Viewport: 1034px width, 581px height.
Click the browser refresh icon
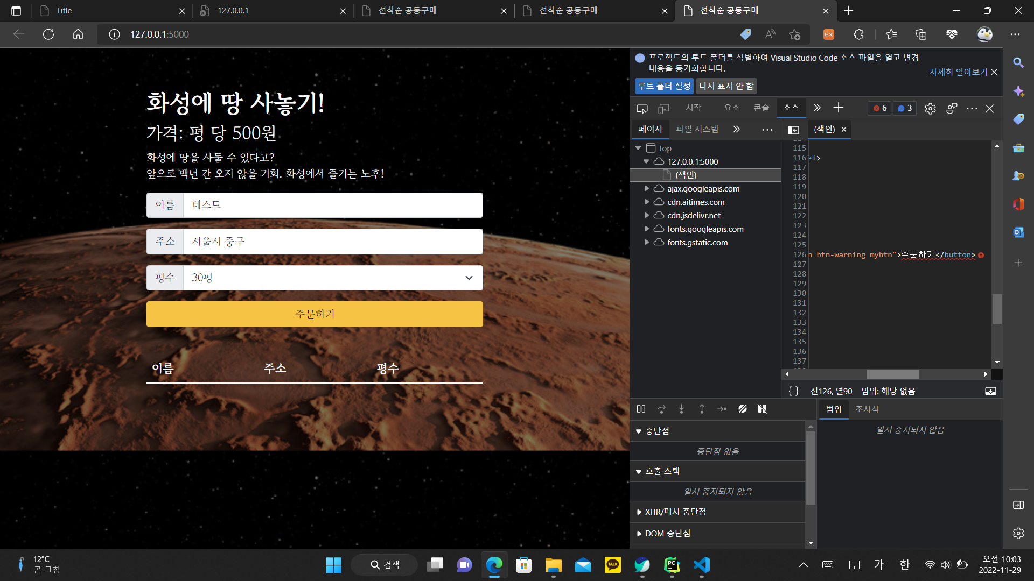tap(48, 34)
